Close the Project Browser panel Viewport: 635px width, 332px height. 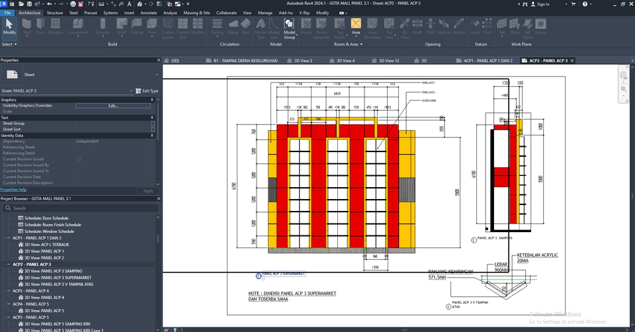click(158, 199)
